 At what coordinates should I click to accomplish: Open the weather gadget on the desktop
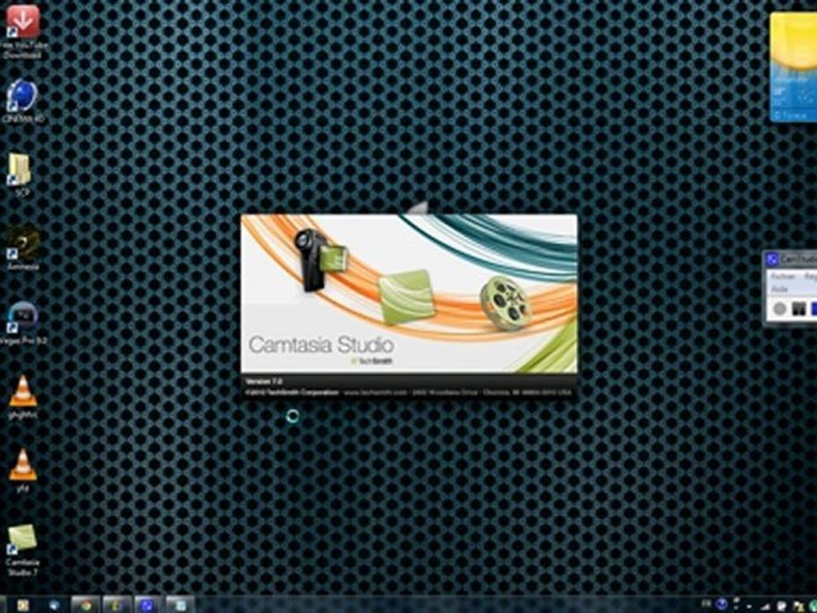(x=793, y=66)
